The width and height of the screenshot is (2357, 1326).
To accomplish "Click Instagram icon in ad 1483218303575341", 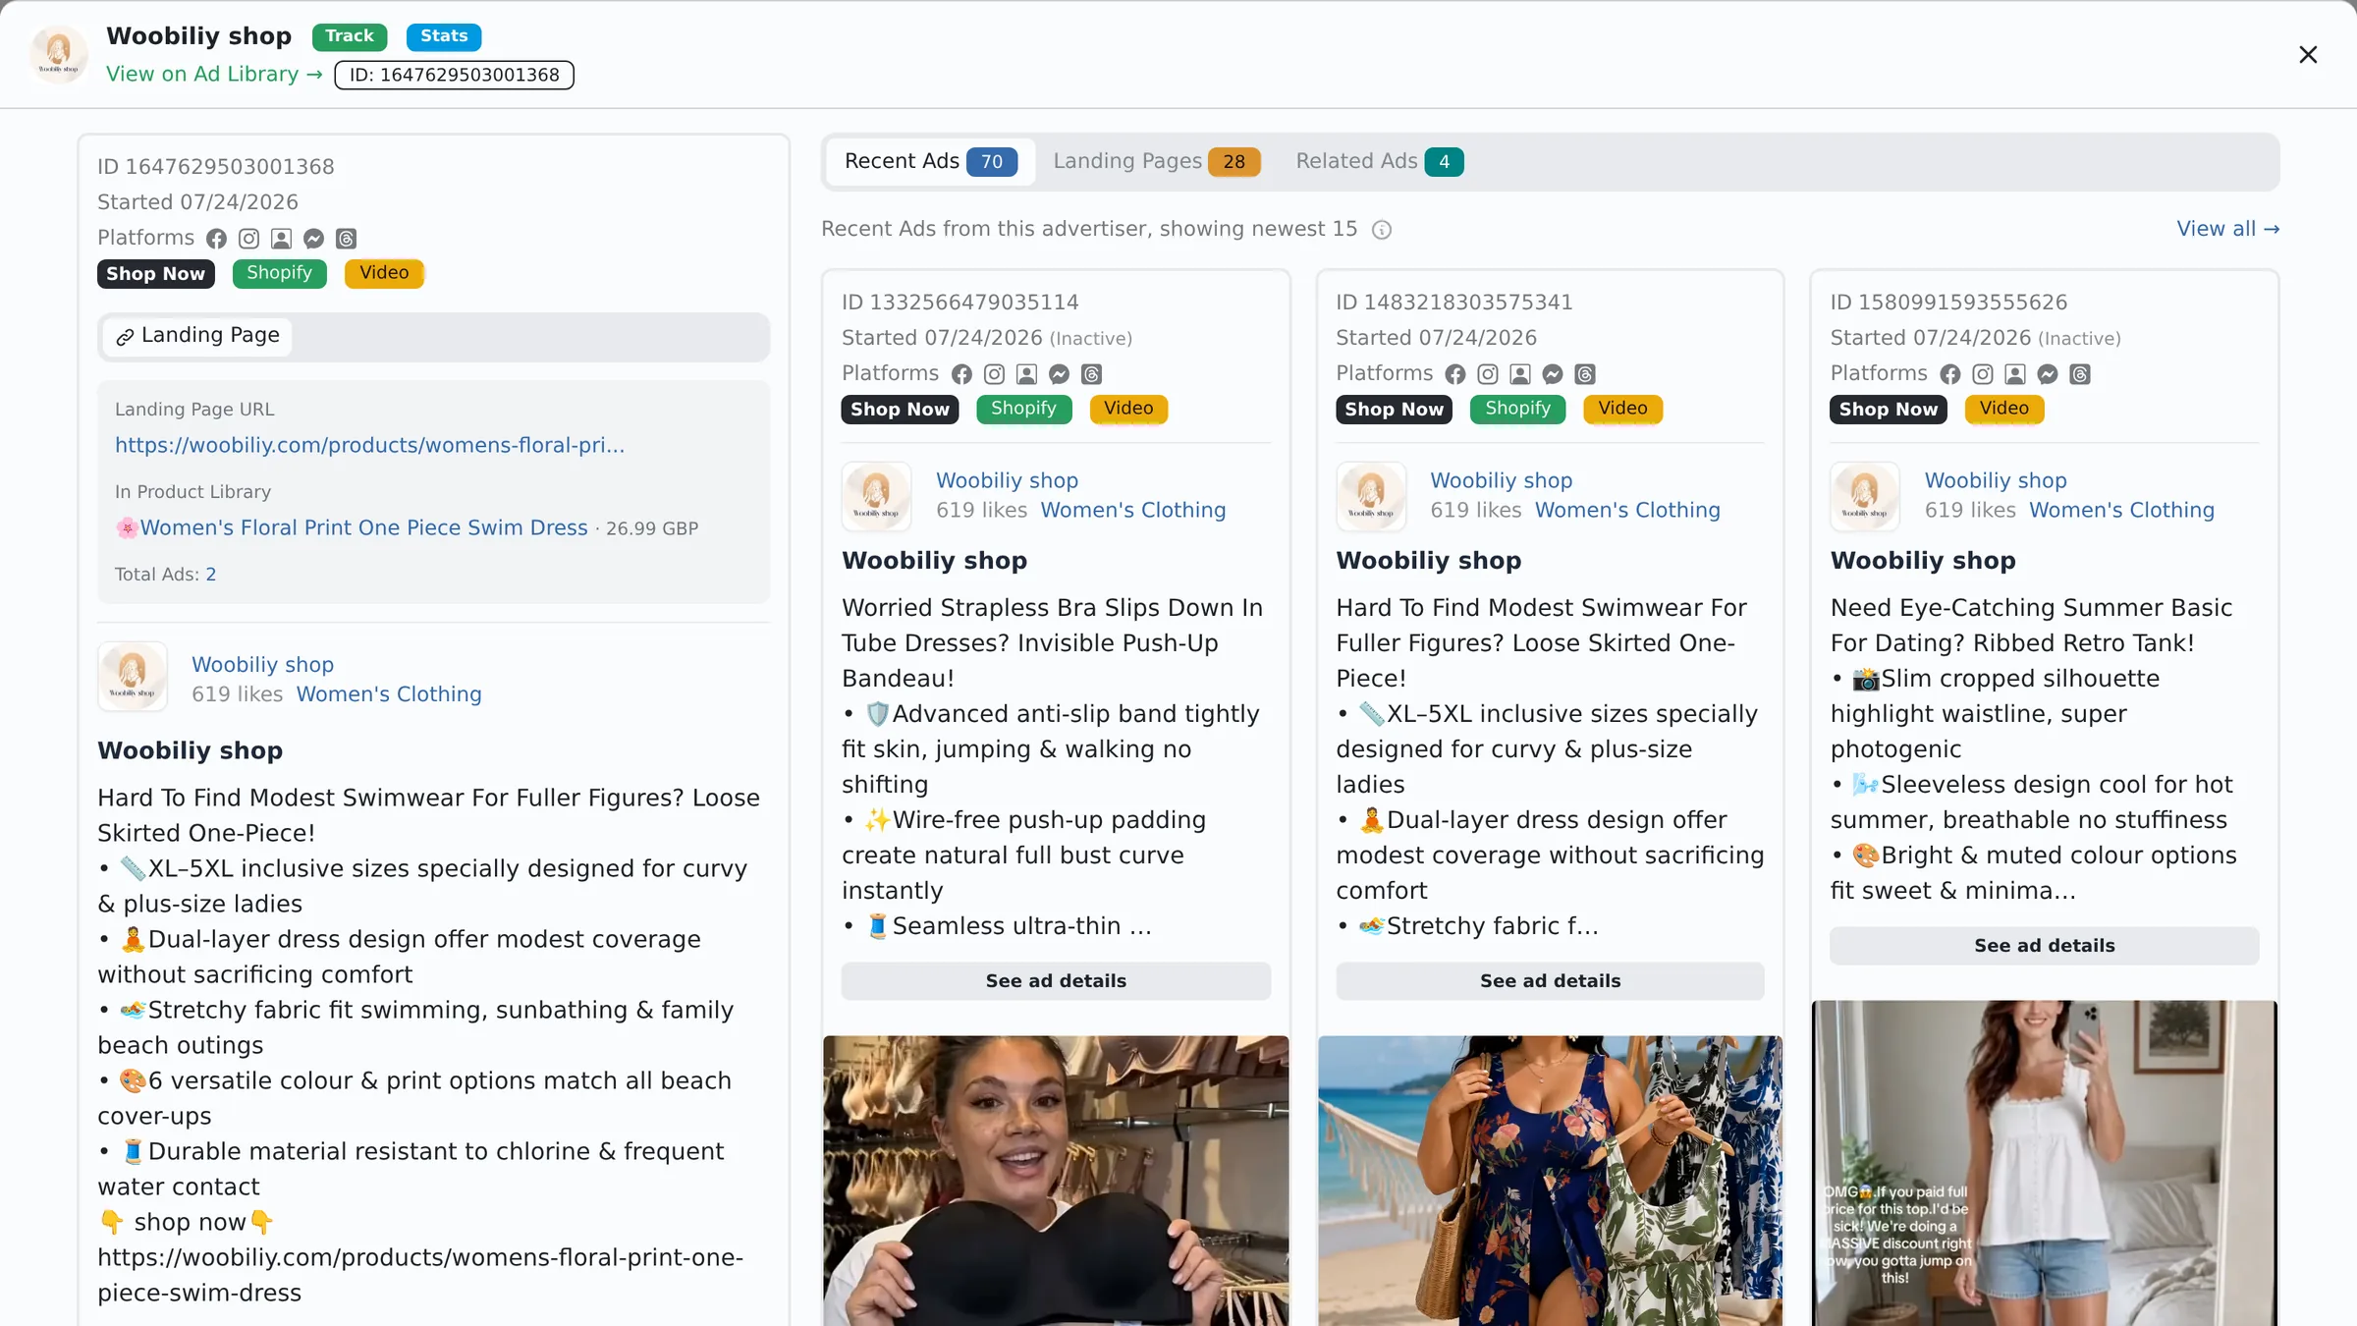I will pyautogui.click(x=1488, y=374).
